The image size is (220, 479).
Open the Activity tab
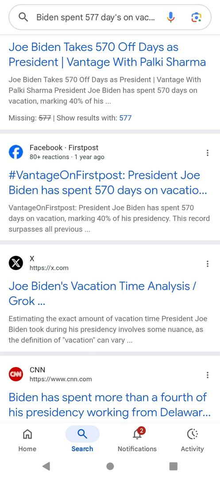192,440
